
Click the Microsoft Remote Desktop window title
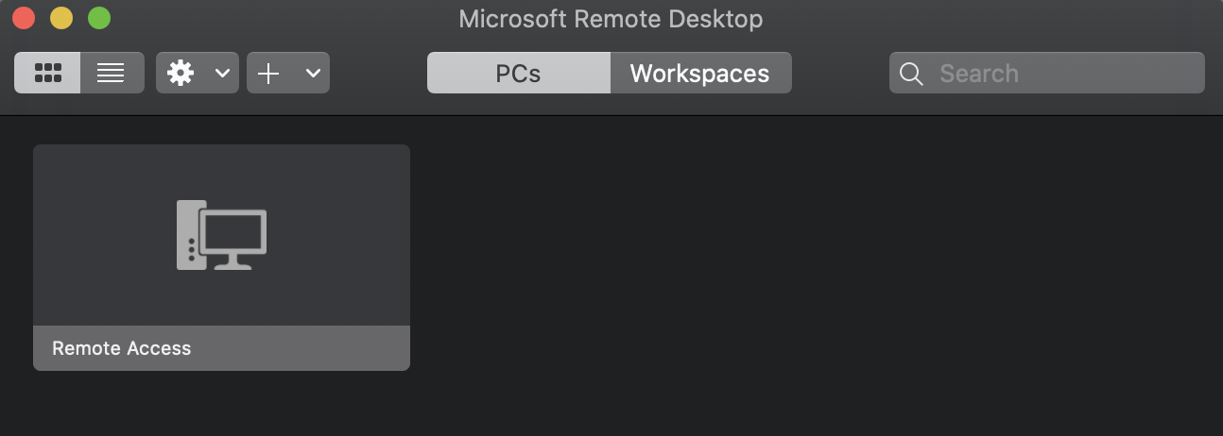pos(611,18)
